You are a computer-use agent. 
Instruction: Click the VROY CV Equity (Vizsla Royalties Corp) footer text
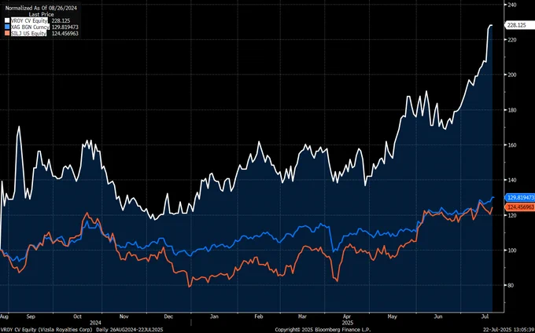[x=46, y=330]
